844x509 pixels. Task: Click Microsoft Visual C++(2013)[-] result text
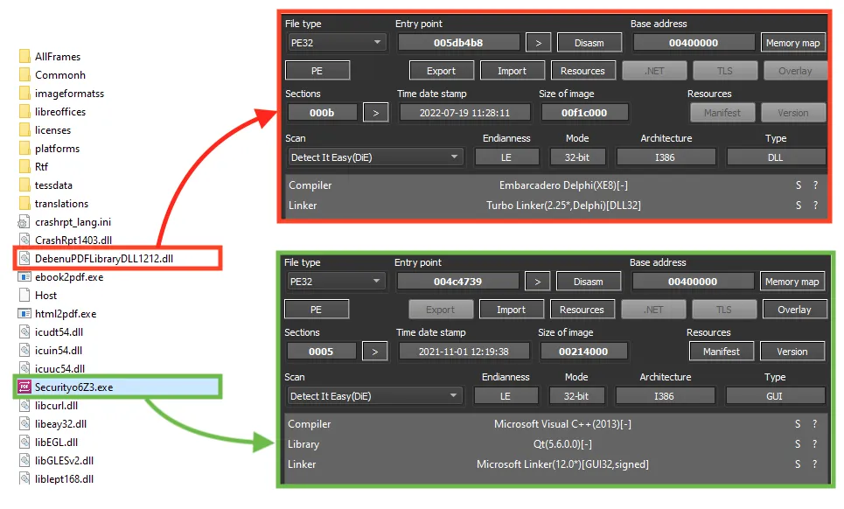point(562,424)
